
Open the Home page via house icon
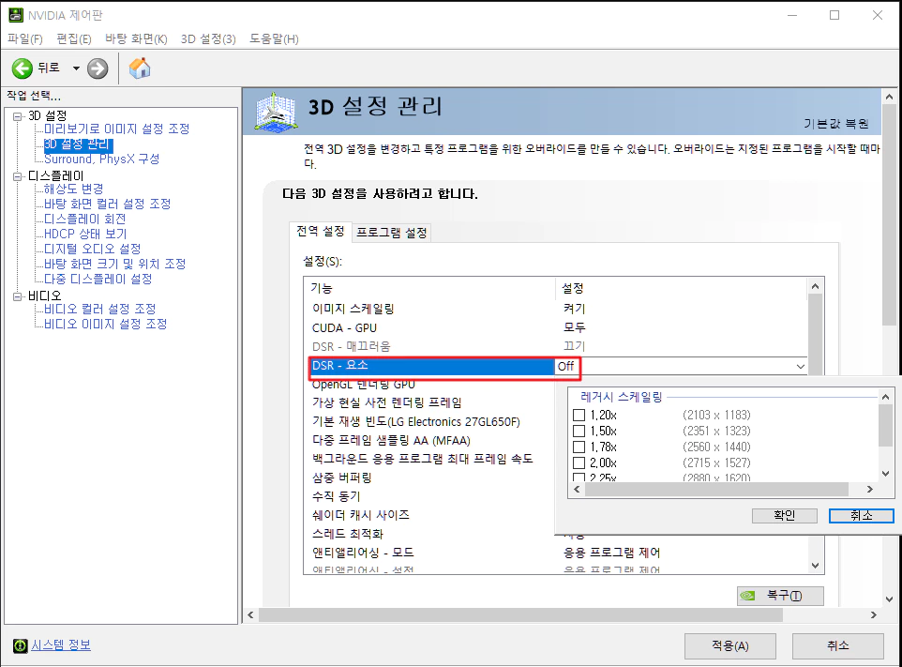coord(140,67)
